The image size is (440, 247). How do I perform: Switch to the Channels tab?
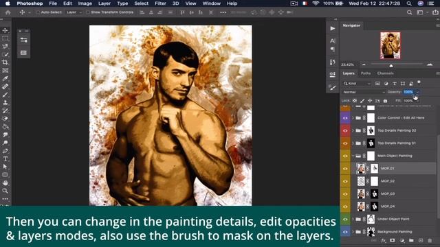pyautogui.click(x=385, y=73)
